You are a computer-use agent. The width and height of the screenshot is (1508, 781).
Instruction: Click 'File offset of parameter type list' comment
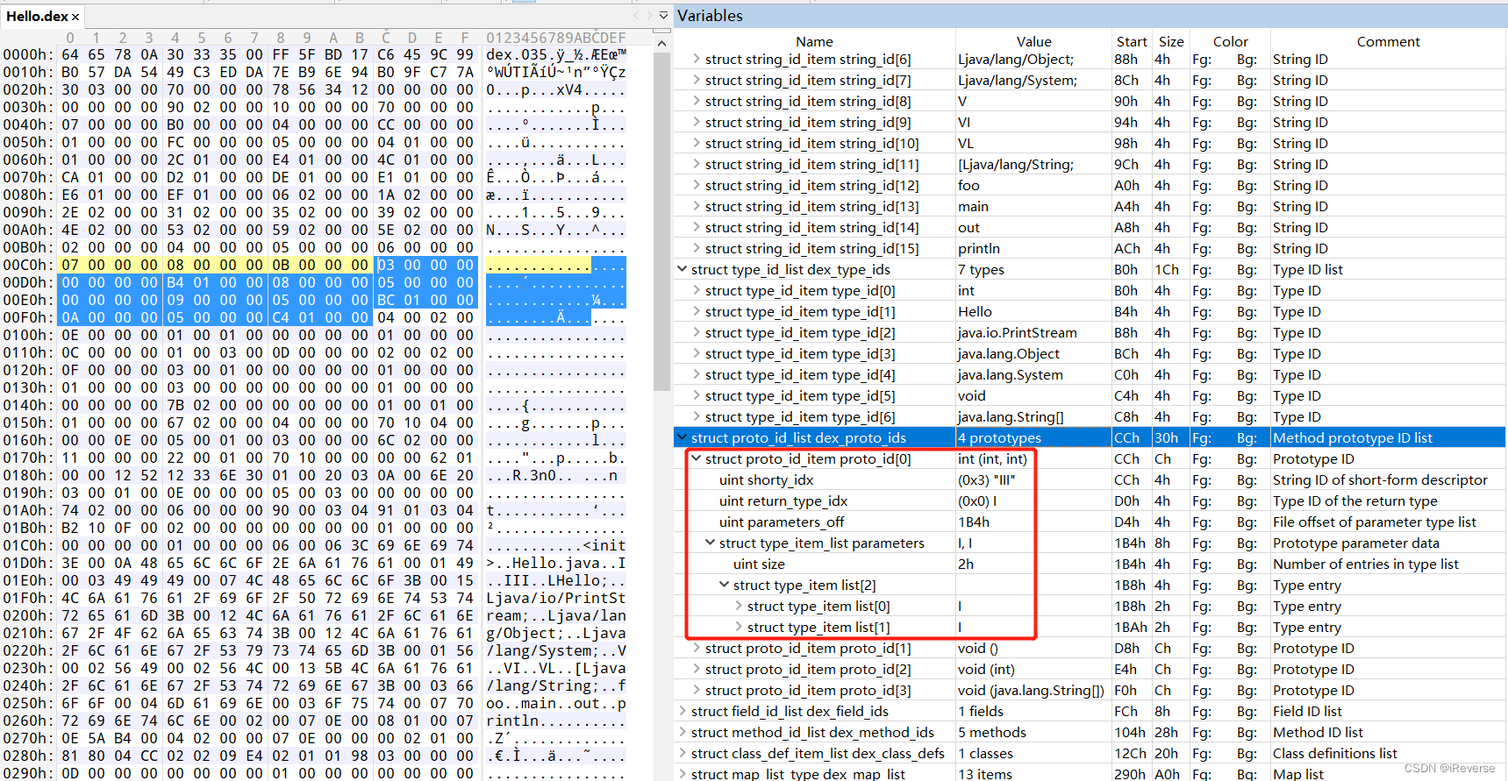click(1375, 522)
